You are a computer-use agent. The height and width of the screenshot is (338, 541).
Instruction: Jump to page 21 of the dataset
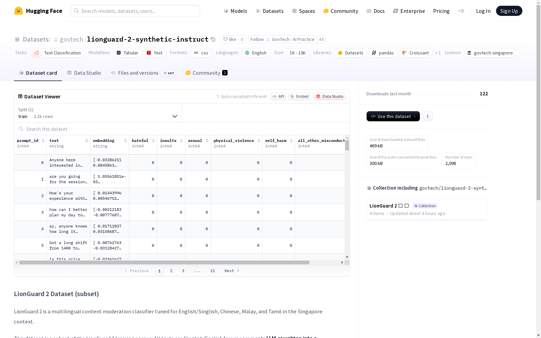tap(213, 271)
